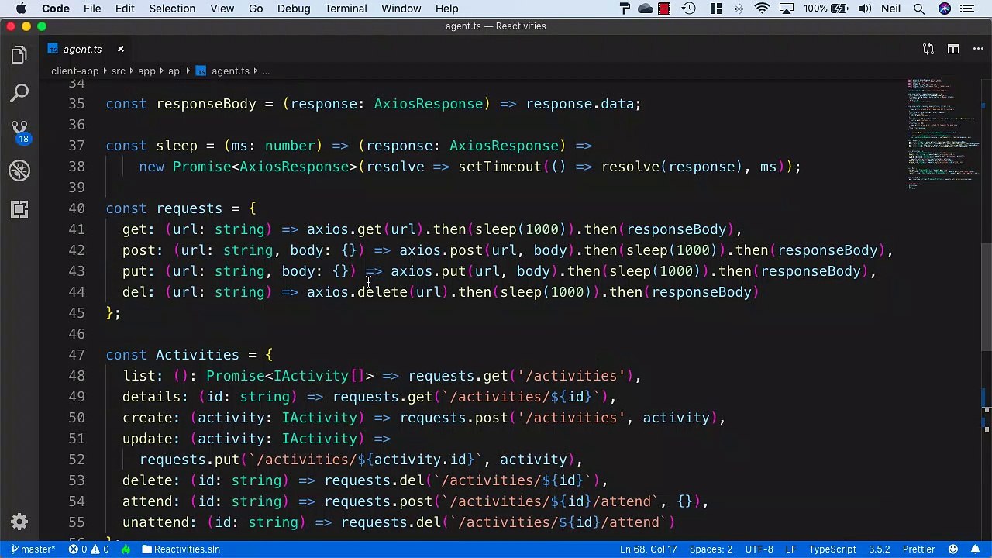Select the agent.ts tab
Viewport: 992px width, 558px height.
(86, 49)
